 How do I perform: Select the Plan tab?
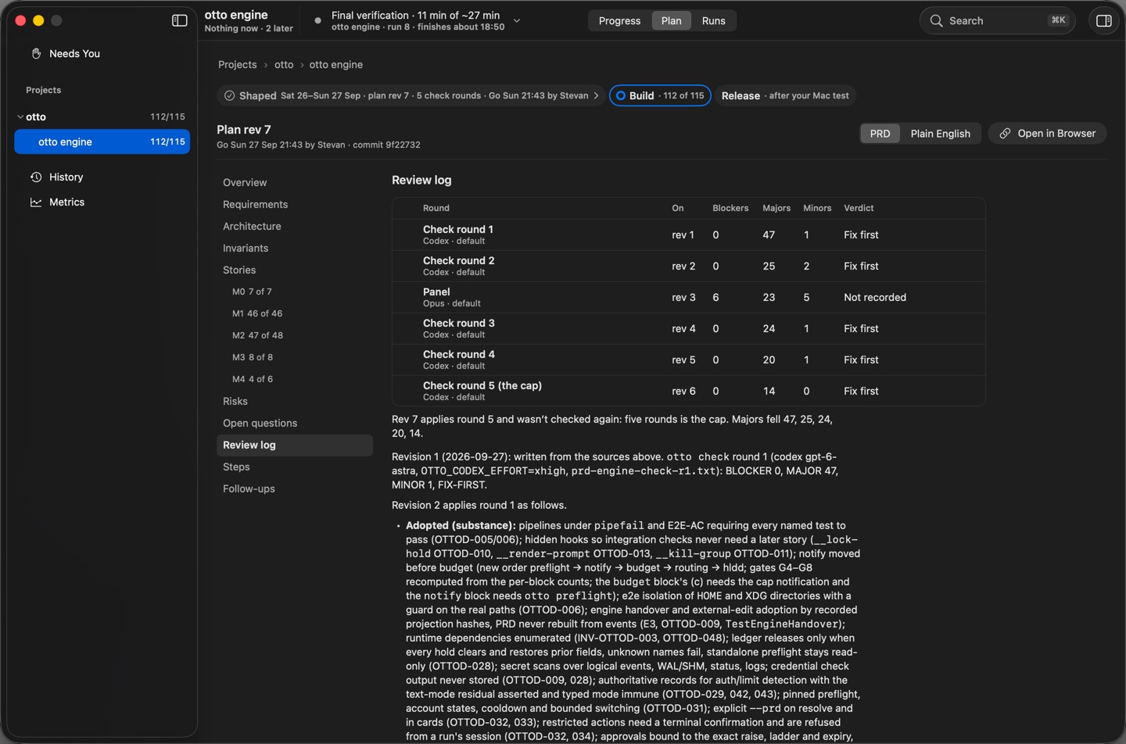pos(671,21)
